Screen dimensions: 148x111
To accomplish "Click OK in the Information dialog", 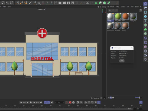I will coord(122,61).
